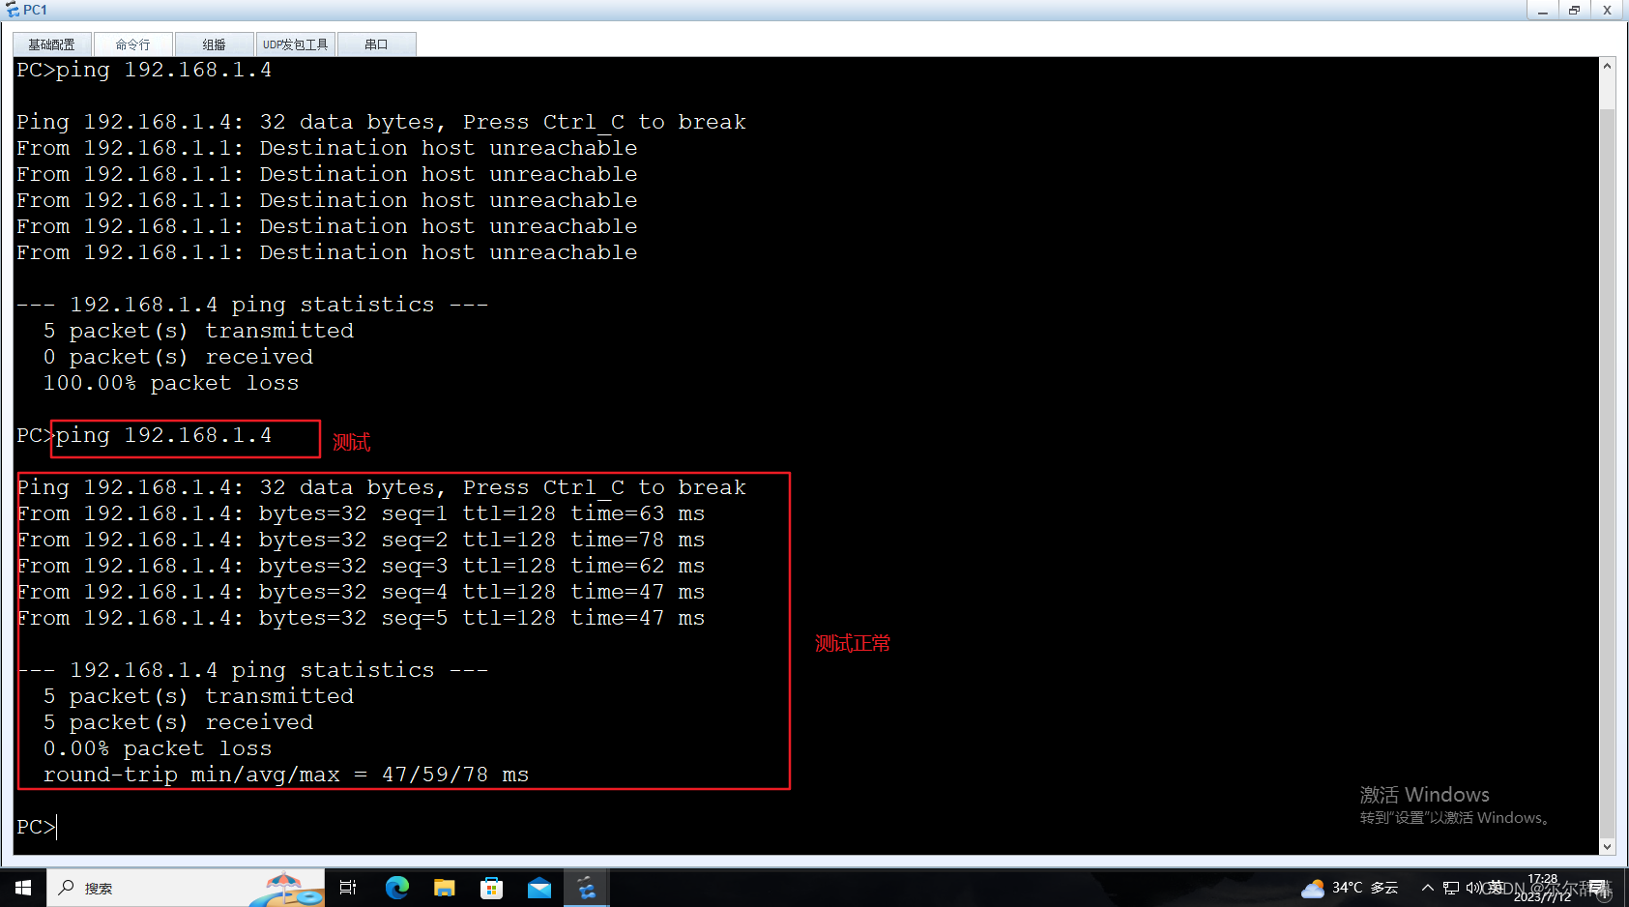Open the UDP发包工具 tab
Screen dimensions: 1629x907
295,43
